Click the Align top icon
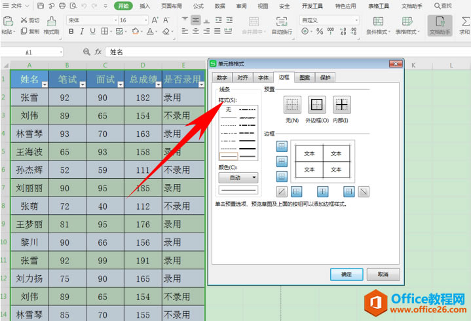 coord(185,20)
